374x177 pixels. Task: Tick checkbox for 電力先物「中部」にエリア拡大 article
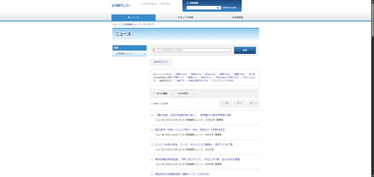152,130
